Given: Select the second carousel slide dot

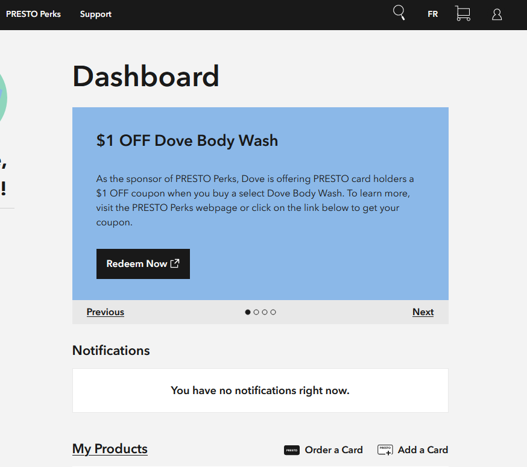Looking at the screenshot, I should [x=256, y=312].
